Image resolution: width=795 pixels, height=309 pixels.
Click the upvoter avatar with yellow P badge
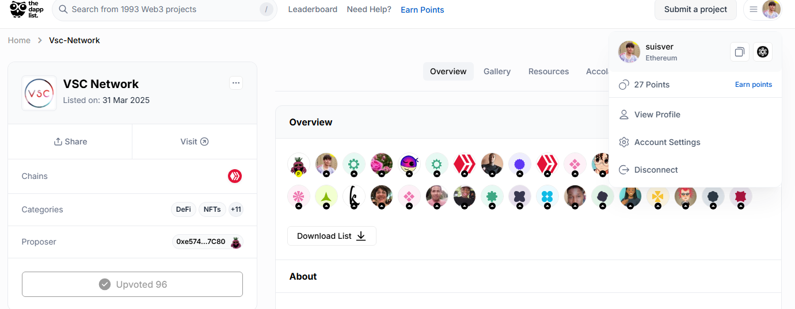(x=299, y=165)
